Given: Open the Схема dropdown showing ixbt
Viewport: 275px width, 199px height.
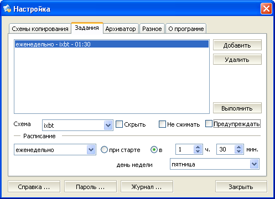Looking at the screenshot, I should tap(77, 125).
